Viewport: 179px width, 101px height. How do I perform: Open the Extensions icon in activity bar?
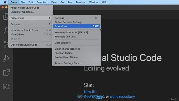(x=6, y=72)
